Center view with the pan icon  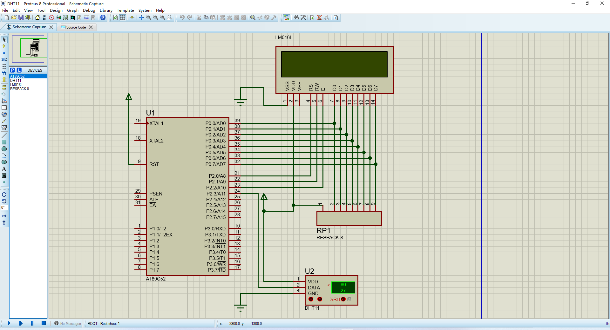click(x=142, y=17)
